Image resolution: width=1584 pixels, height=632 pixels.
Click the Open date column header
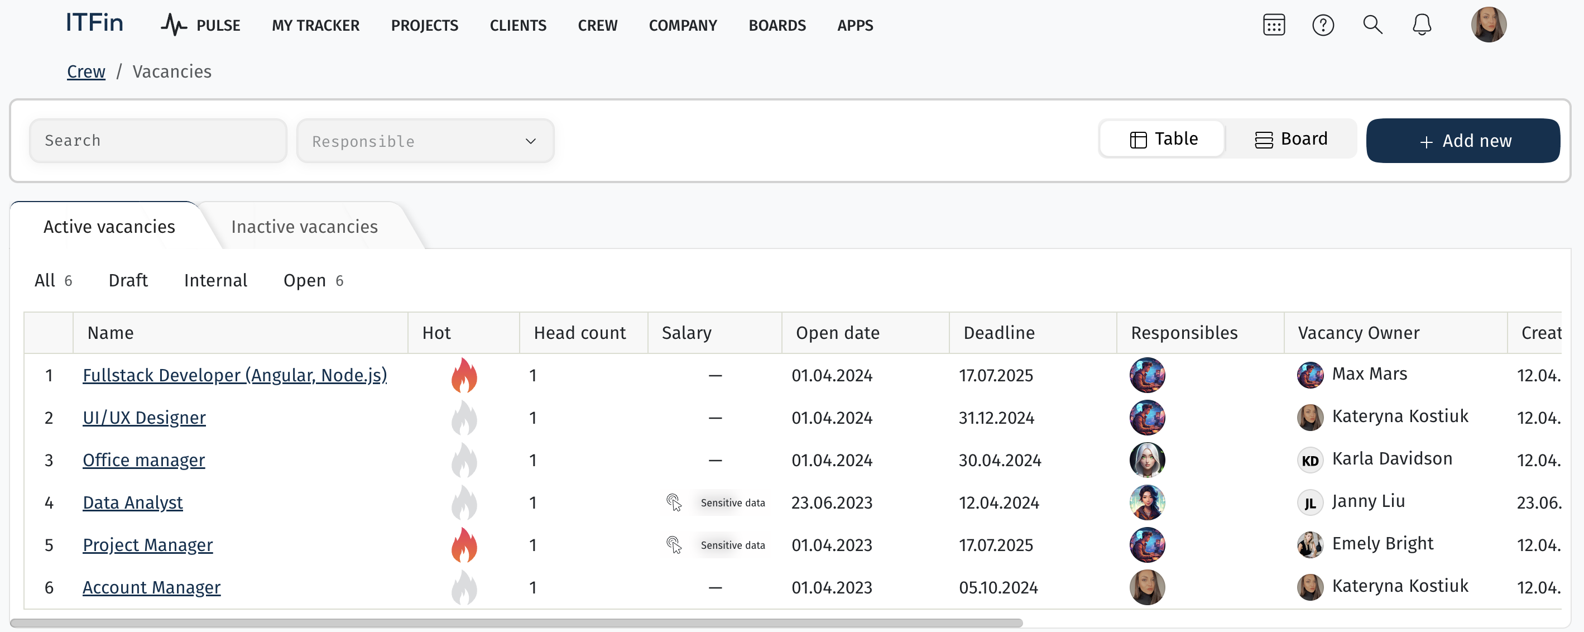pos(865,333)
